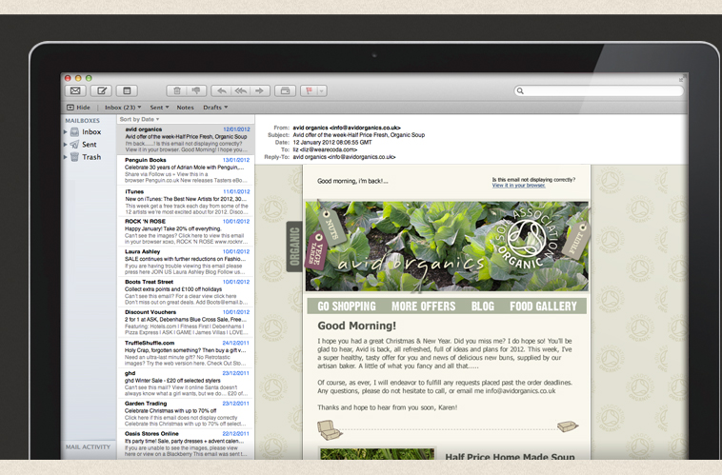Delete the selected message with trash icon
Screen dimensions: 722x475
tap(177, 90)
